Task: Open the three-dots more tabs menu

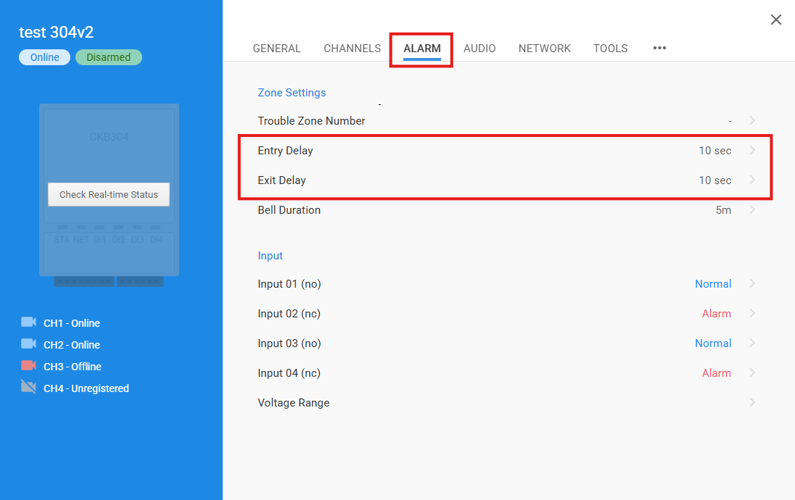Action: click(x=659, y=49)
